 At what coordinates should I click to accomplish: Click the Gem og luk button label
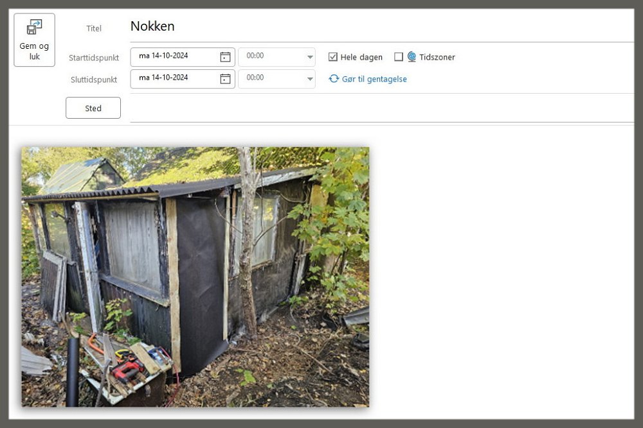coord(34,51)
